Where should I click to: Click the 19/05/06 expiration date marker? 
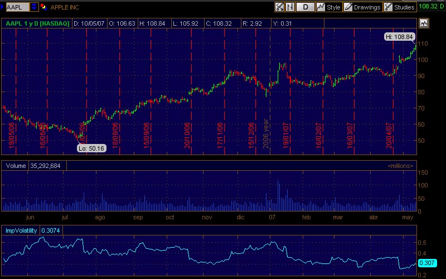(x=12, y=135)
